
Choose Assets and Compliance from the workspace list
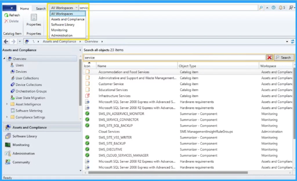(68, 19)
